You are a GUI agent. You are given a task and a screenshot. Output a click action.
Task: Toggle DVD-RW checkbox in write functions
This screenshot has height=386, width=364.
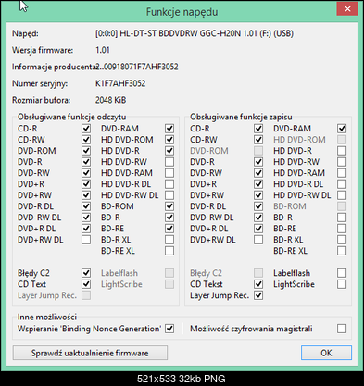[x=258, y=173]
